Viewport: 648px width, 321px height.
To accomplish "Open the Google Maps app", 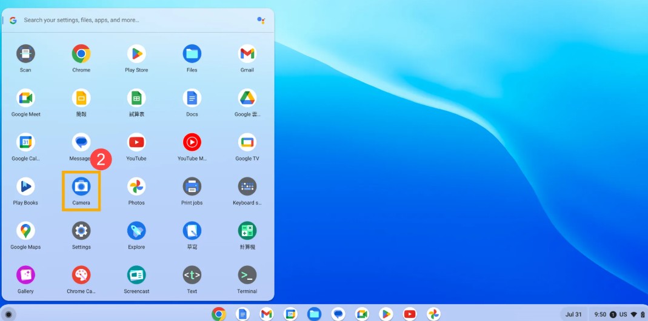I will coord(25,231).
